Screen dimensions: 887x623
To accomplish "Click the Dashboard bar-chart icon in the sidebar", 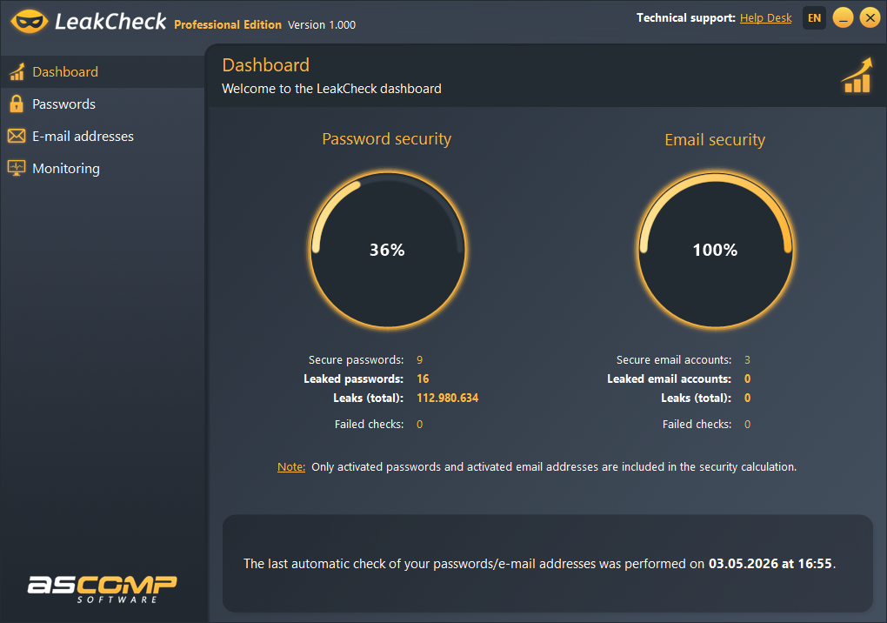I will click(17, 71).
